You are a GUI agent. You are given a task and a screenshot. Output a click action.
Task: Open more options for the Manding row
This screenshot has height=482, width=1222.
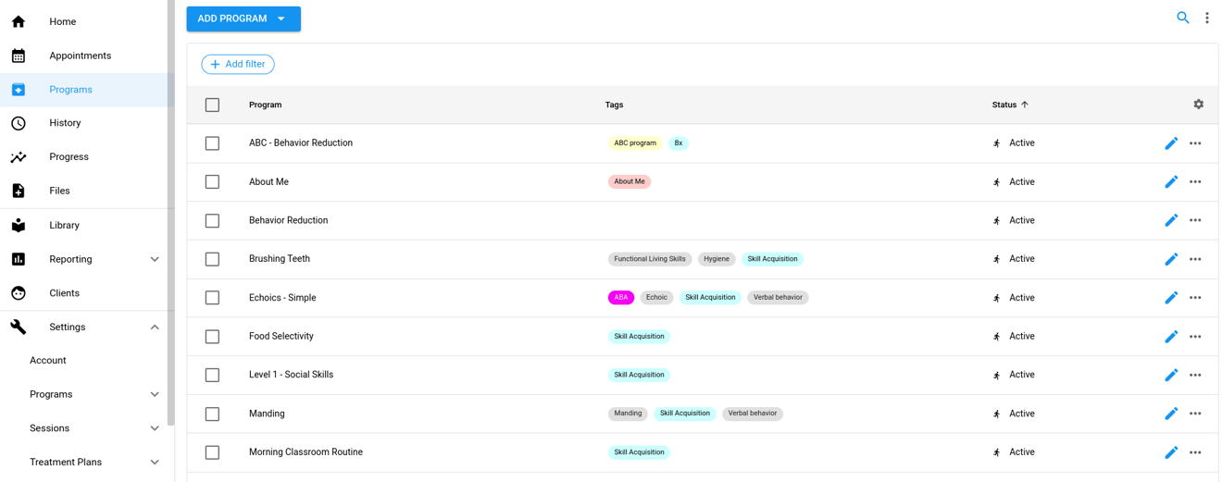1195,414
